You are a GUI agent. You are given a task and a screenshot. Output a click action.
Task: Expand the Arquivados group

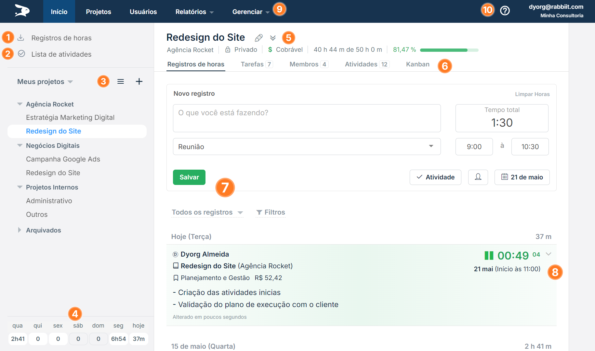[x=20, y=230]
